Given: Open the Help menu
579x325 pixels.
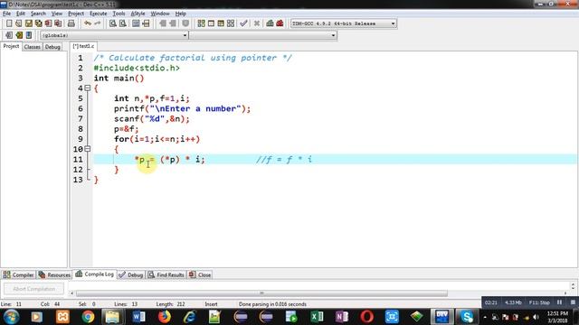Looking at the screenshot, I should click(181, 14).
